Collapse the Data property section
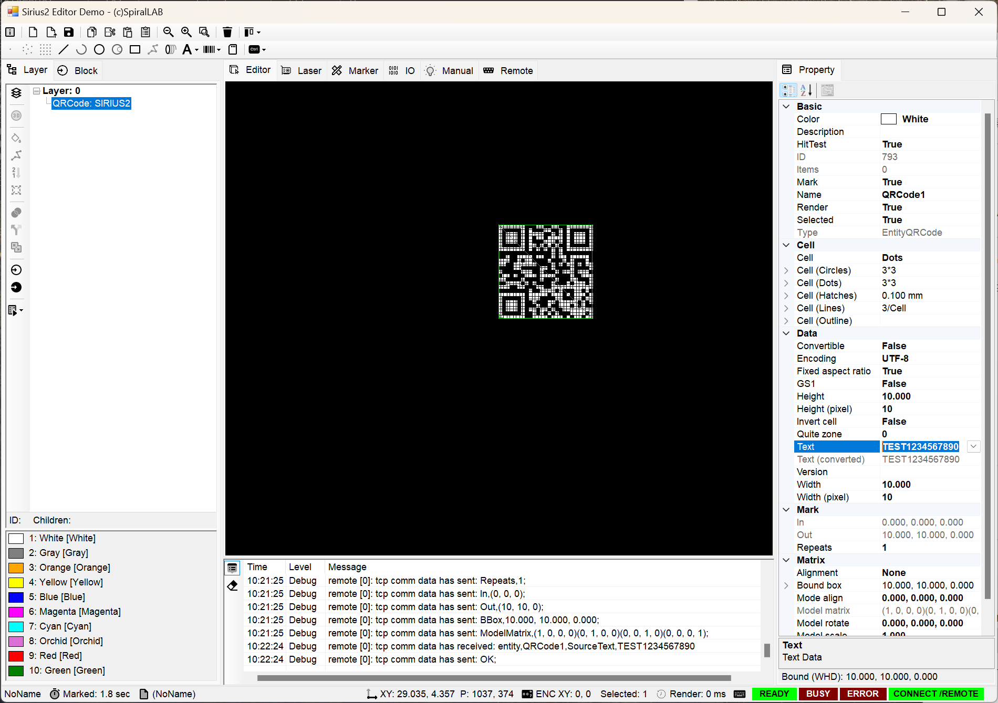The height and width of the screenshot is (703, 998). point(786,333)
